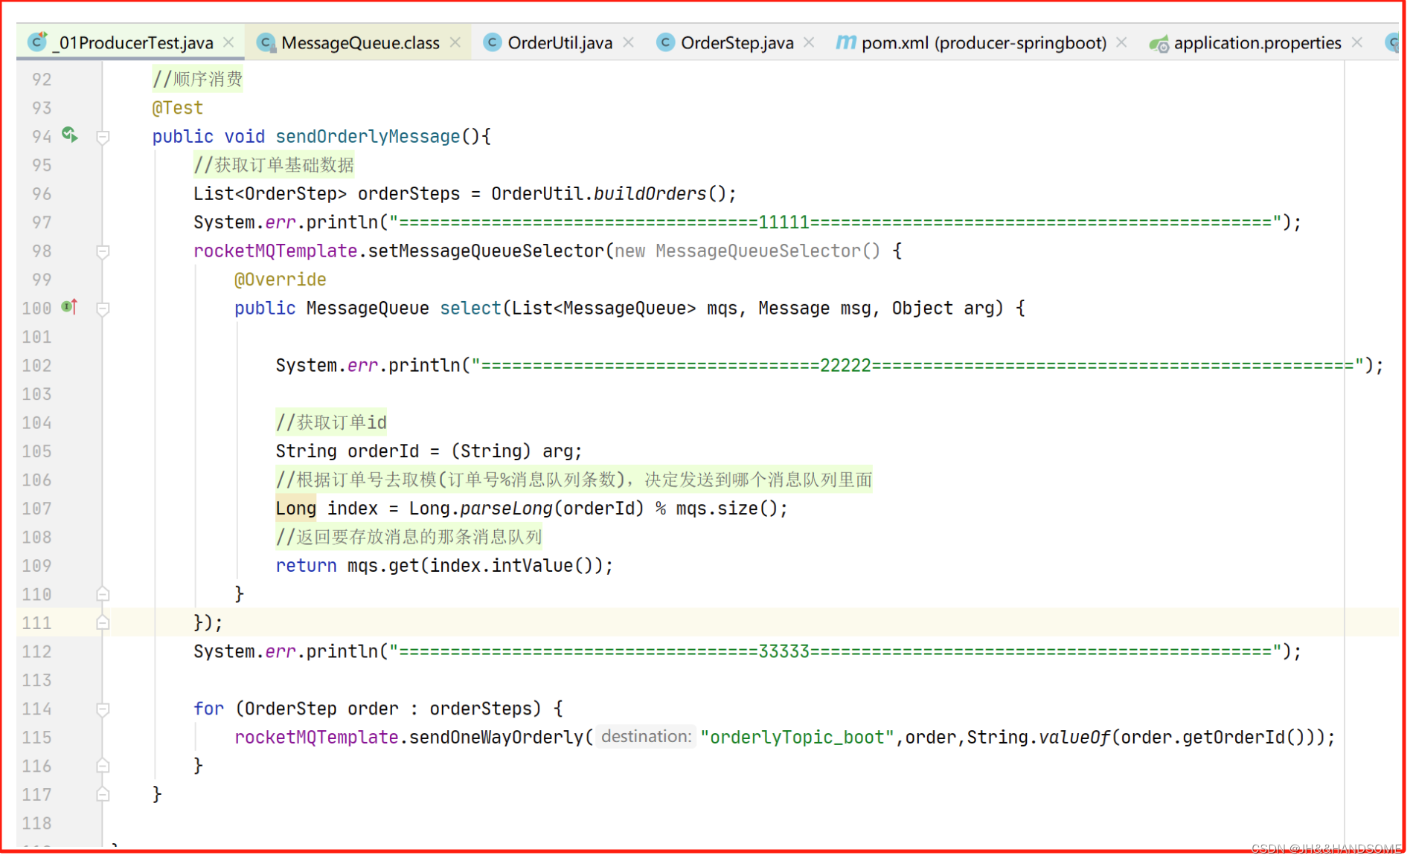The height and width of the screenshot is (861, 1413).
Task: Click the 22222 println string on line 102
Action: pos(917,366)
